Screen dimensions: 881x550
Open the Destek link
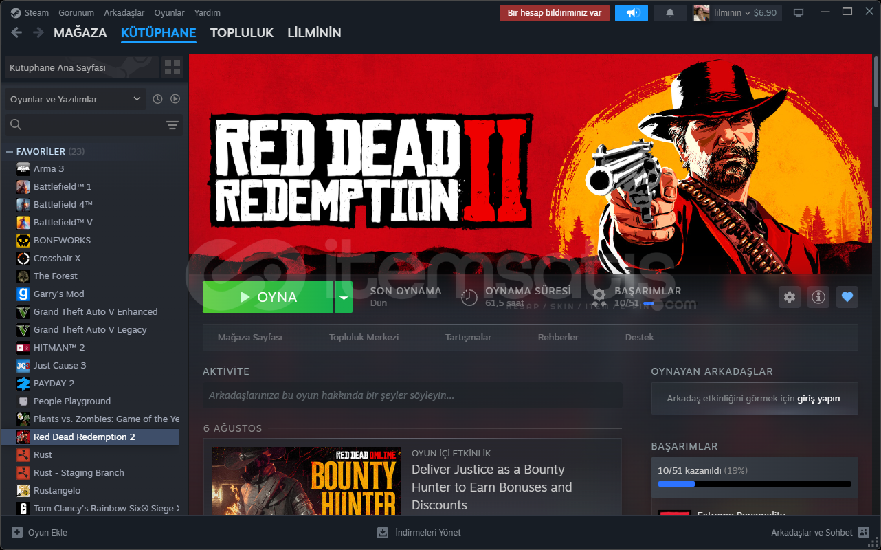point(640,338)
